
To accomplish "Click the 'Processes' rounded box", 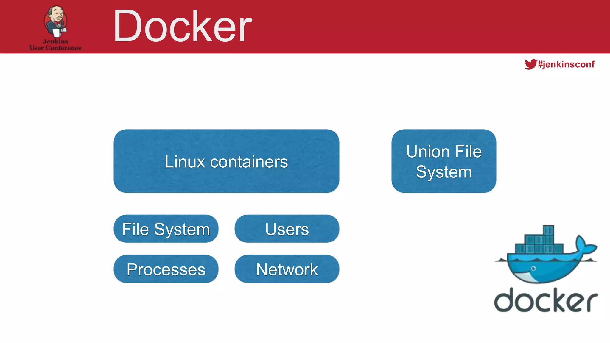I will click(166, 269).
